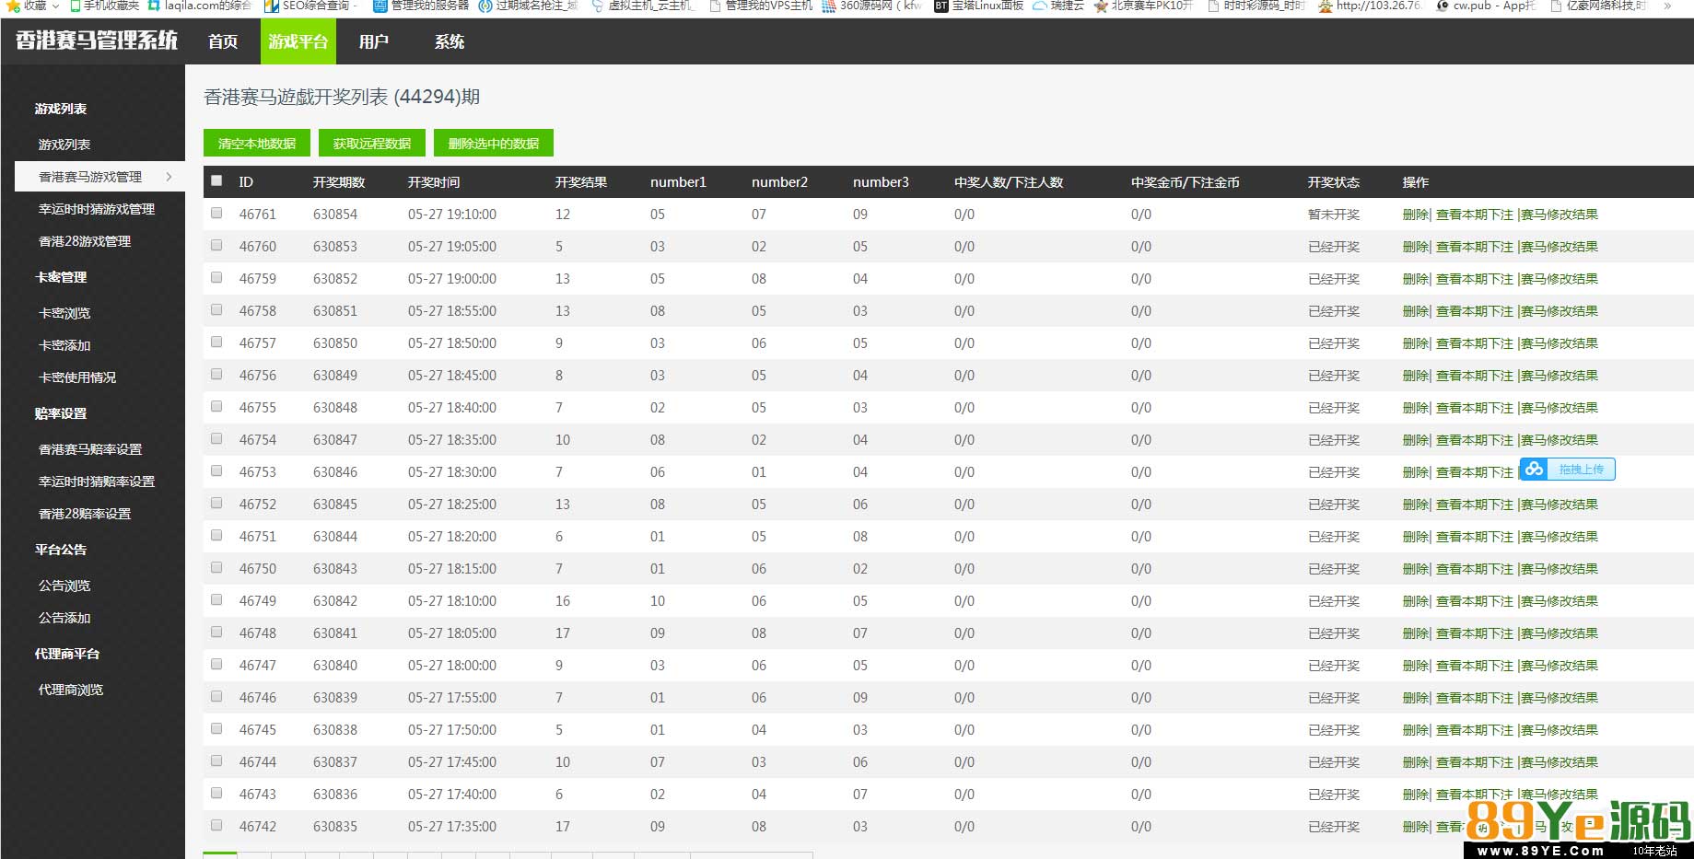Open the 宝塔Linux面板 BT bookmark
1694x859 pixels.
click(x=940, y=6)
